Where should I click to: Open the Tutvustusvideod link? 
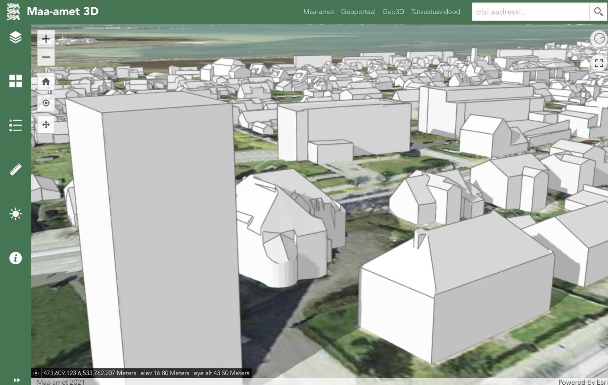[435, 12]
